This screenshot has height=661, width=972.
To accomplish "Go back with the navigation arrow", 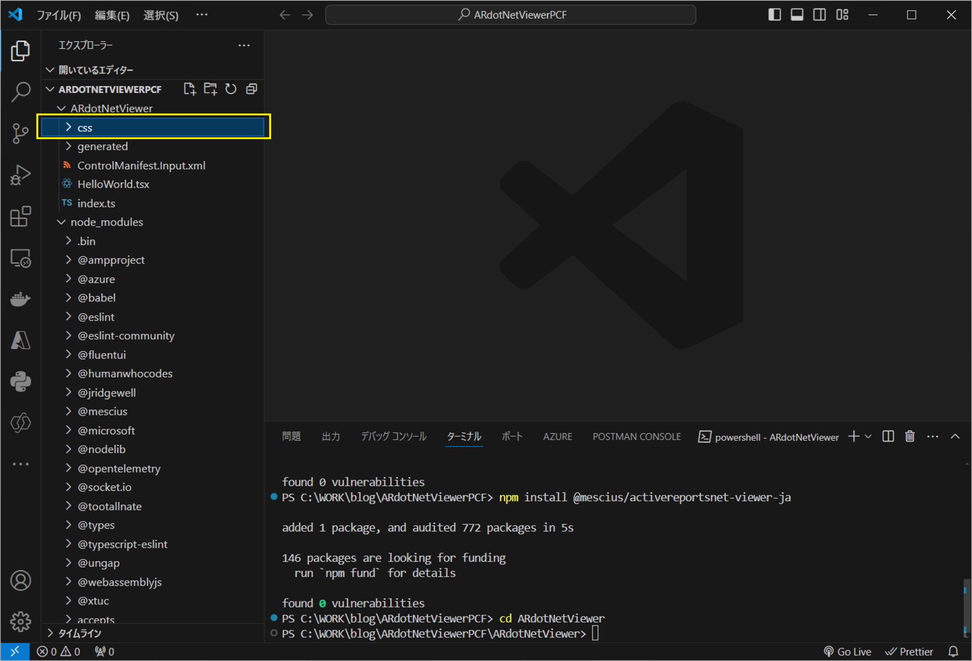I will pyautogui.click(x=285, y=15).
